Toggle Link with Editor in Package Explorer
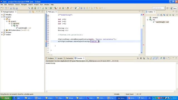 pyautogui.click(x=33, y=12)
